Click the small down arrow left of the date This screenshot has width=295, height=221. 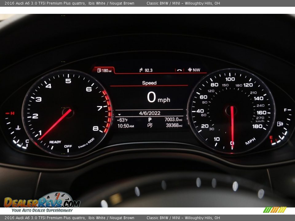(119, 114)
